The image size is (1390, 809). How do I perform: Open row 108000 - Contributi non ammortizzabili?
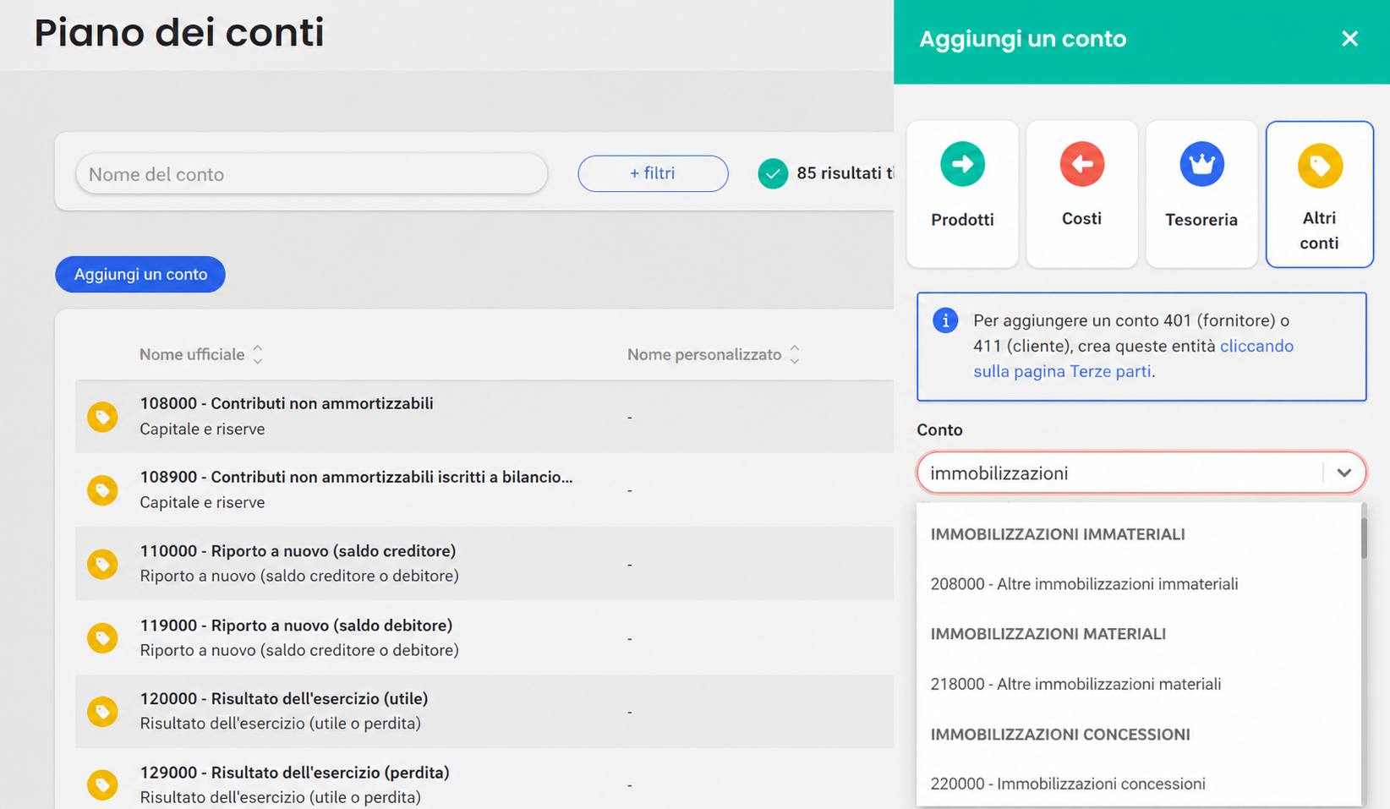click(x=484, y=417)
